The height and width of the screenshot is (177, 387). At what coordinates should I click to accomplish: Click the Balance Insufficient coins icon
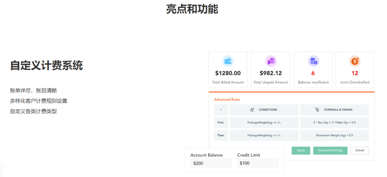coord(314,61)
